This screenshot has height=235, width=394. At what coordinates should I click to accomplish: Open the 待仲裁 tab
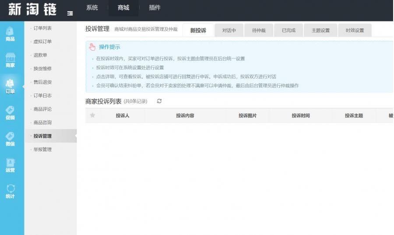[259, 31]
